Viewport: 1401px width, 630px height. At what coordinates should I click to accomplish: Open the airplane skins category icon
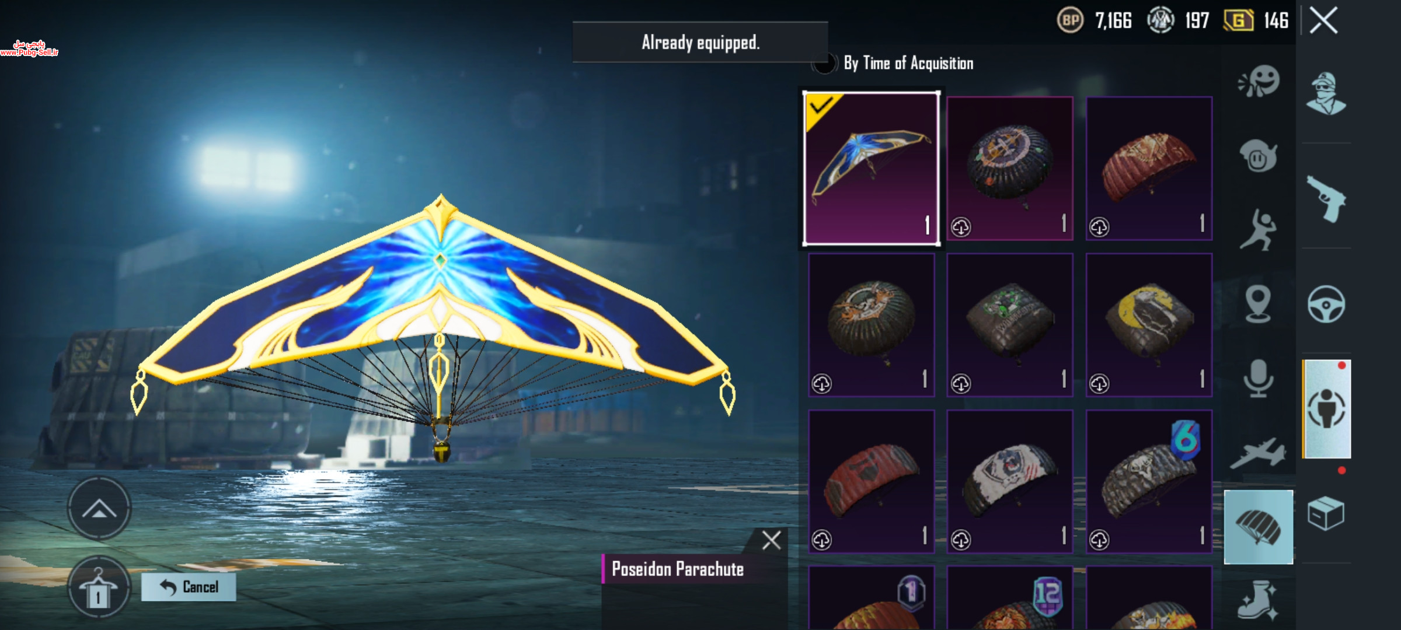click(1258, 453)
